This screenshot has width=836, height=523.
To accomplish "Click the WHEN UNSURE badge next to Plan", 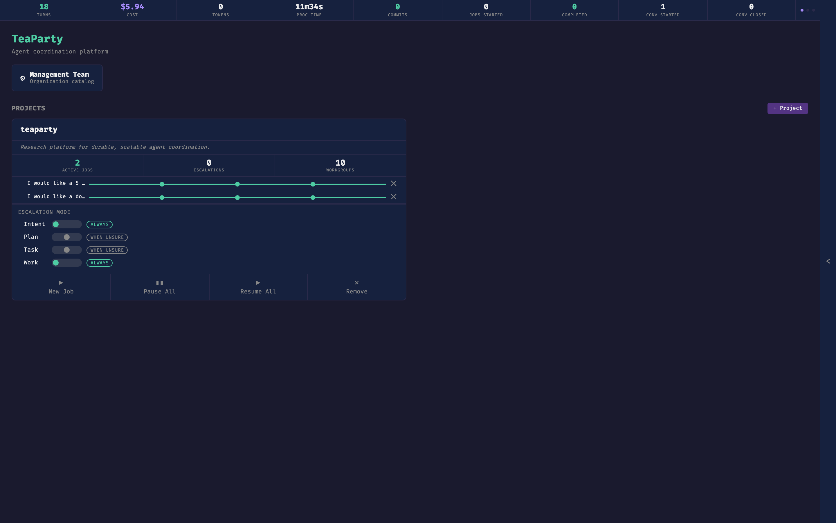I will (107, 237).
